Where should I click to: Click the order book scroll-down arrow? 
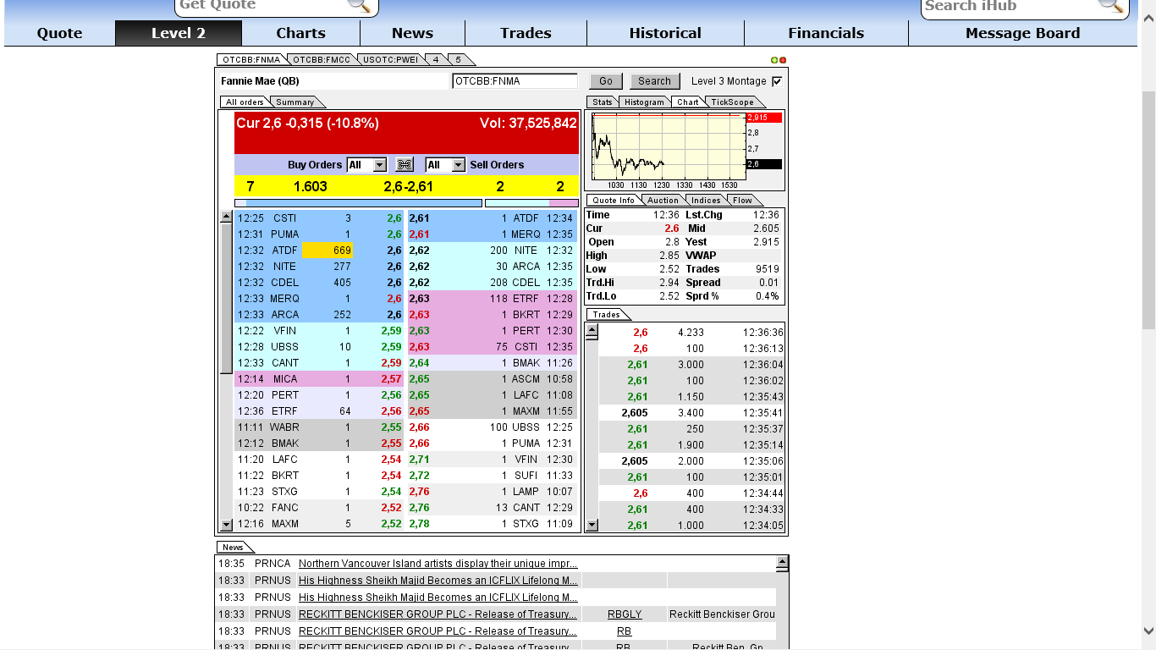click(226, 525)
